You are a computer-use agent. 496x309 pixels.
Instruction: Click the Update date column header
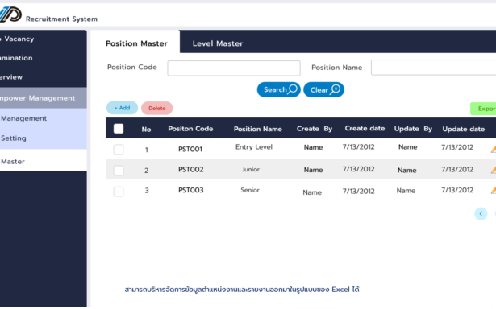(464, 129)
